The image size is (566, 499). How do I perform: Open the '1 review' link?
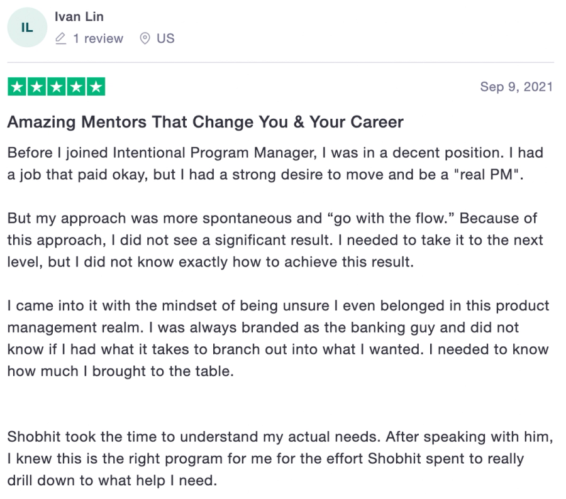tap(99, 38)
